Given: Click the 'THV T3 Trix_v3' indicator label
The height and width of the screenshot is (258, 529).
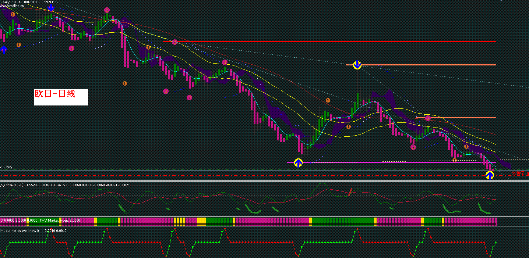Looking at the screenshot, I should (x=55, y=185).
